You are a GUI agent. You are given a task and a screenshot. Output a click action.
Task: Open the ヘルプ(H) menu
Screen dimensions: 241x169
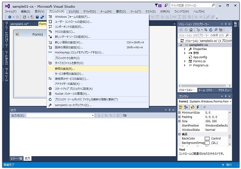pos(199,11)
